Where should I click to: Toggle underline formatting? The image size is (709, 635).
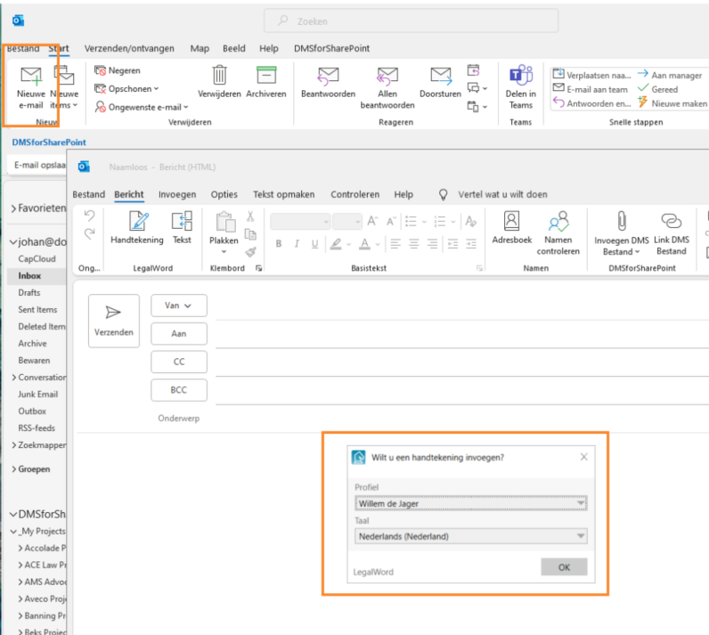coord(314,244)
